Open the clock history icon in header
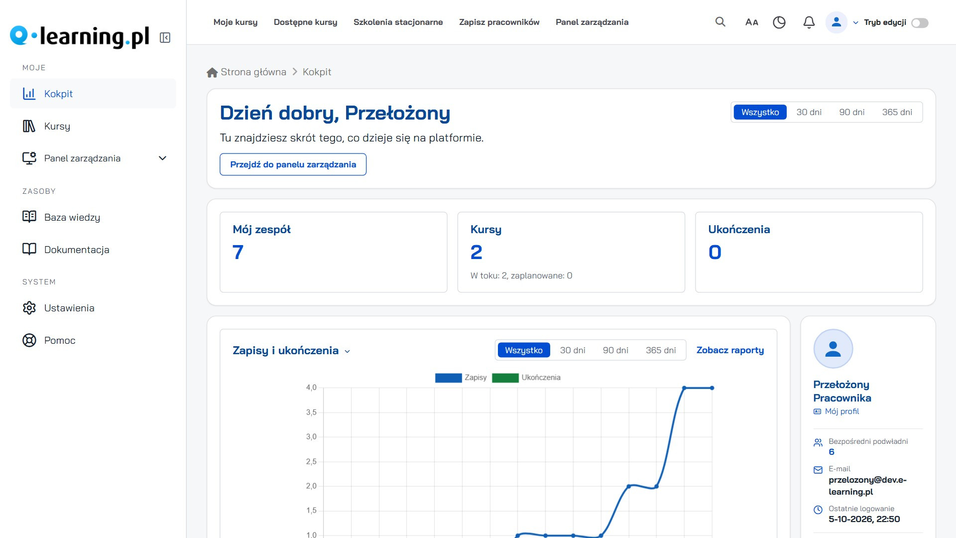956x538 pixels. point(779,22)
